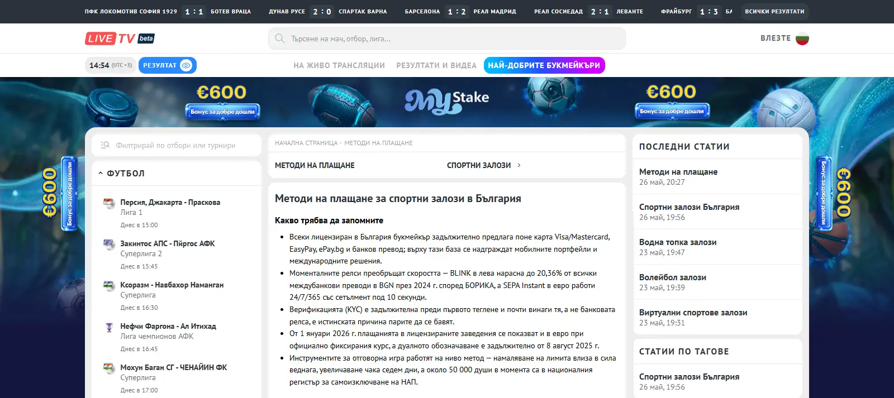Open РЕЗУЛТАТИ И ВИДЕА menu item
894x398 pixels.
click(x=436, y=65)
